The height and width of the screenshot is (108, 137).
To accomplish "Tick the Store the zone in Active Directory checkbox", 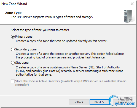I will point(13,81).
